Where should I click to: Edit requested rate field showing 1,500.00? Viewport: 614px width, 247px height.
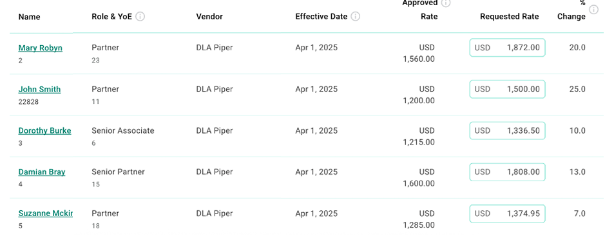tap(507, 89)
